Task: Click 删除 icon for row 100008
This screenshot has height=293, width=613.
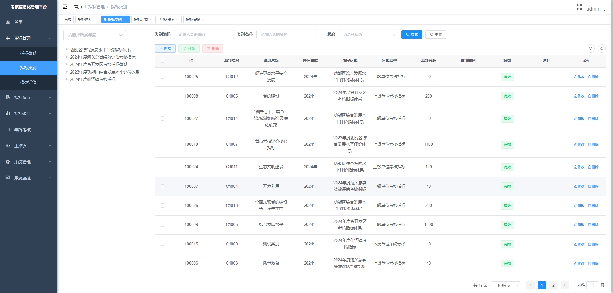Action: point(593,96)
